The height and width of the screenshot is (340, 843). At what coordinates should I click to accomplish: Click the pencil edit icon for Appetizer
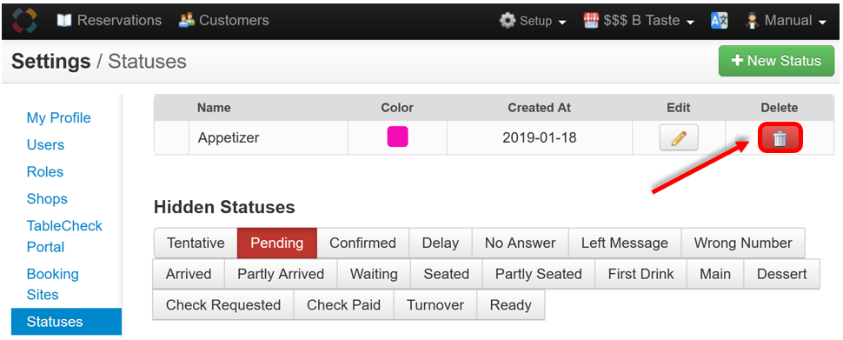pos(679,138)
